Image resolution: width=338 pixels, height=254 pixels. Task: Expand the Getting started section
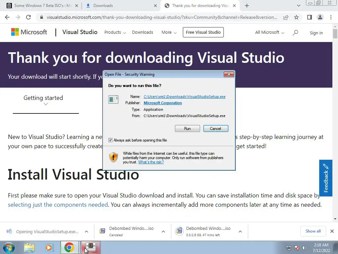pos(46,101)
